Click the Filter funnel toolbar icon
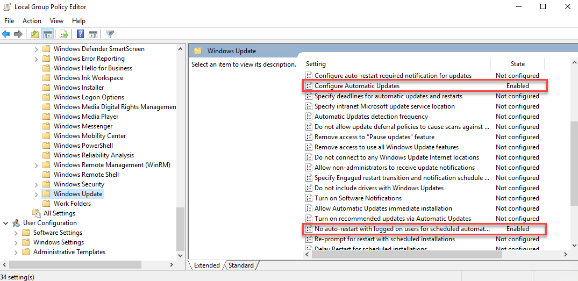 click(110, 34)
